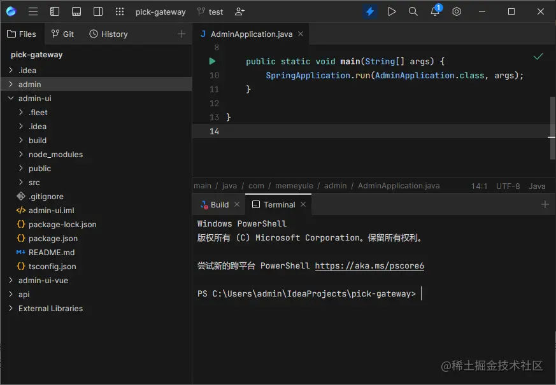The width and height of the screenshot is (556, 385).
Task: Switch to the Files tab
Action: click(x=22, y=34)
